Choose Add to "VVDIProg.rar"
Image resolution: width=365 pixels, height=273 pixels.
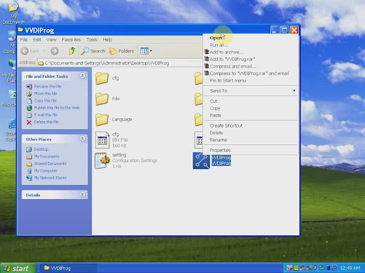pos(251,59)
